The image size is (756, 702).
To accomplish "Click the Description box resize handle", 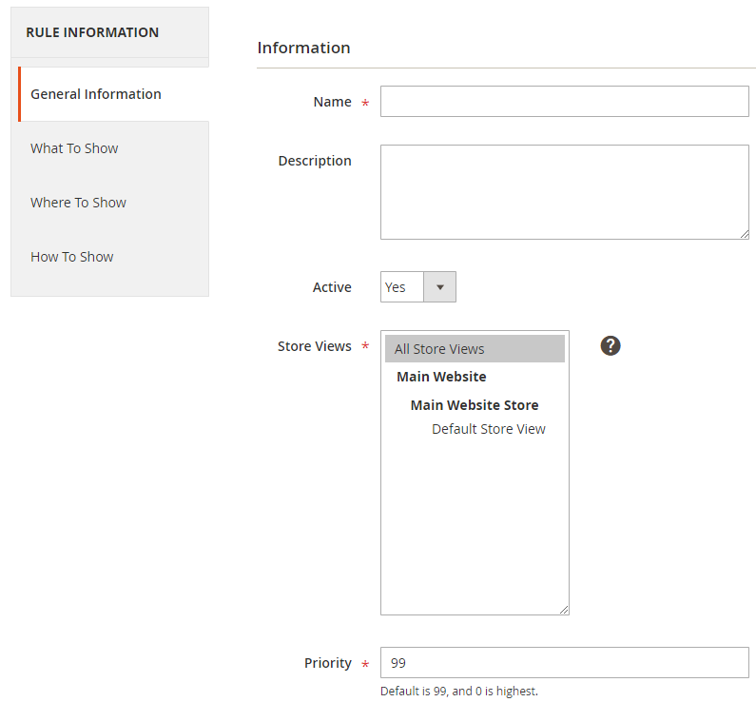I will click(744, 234).
